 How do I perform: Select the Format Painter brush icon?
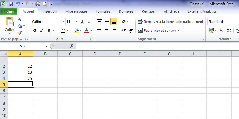click(x=20, y=32)
